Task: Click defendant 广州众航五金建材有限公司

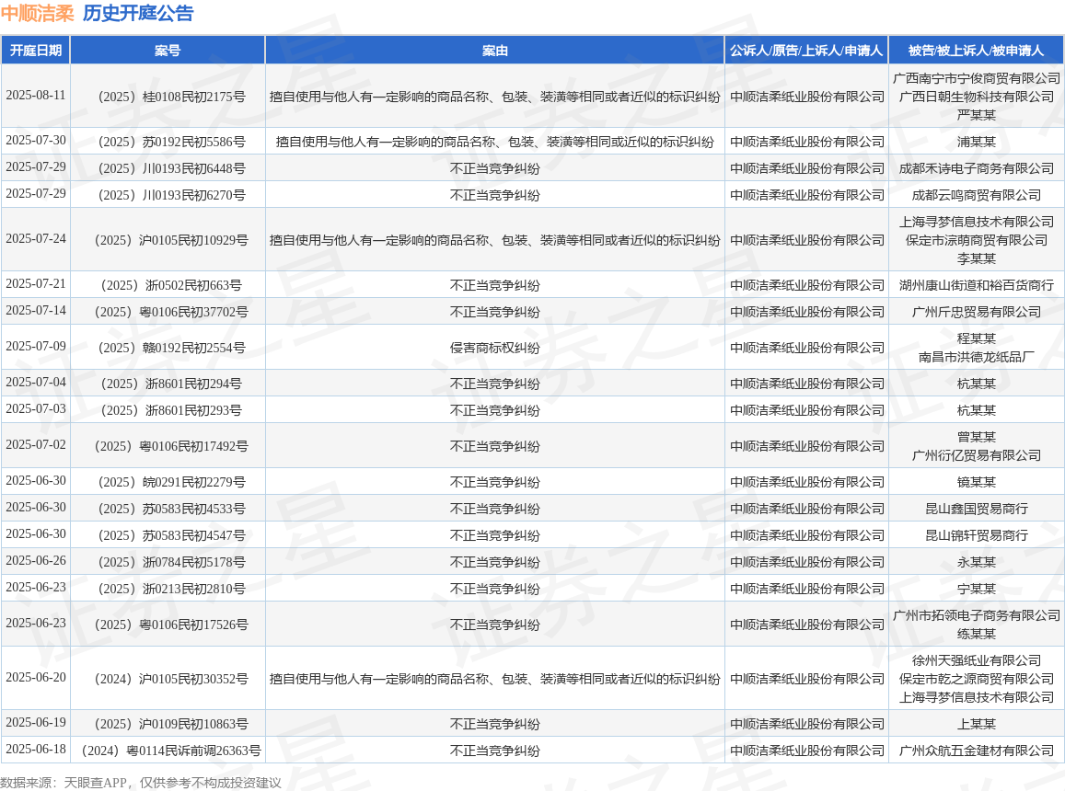Action: [x=976, y=751]
